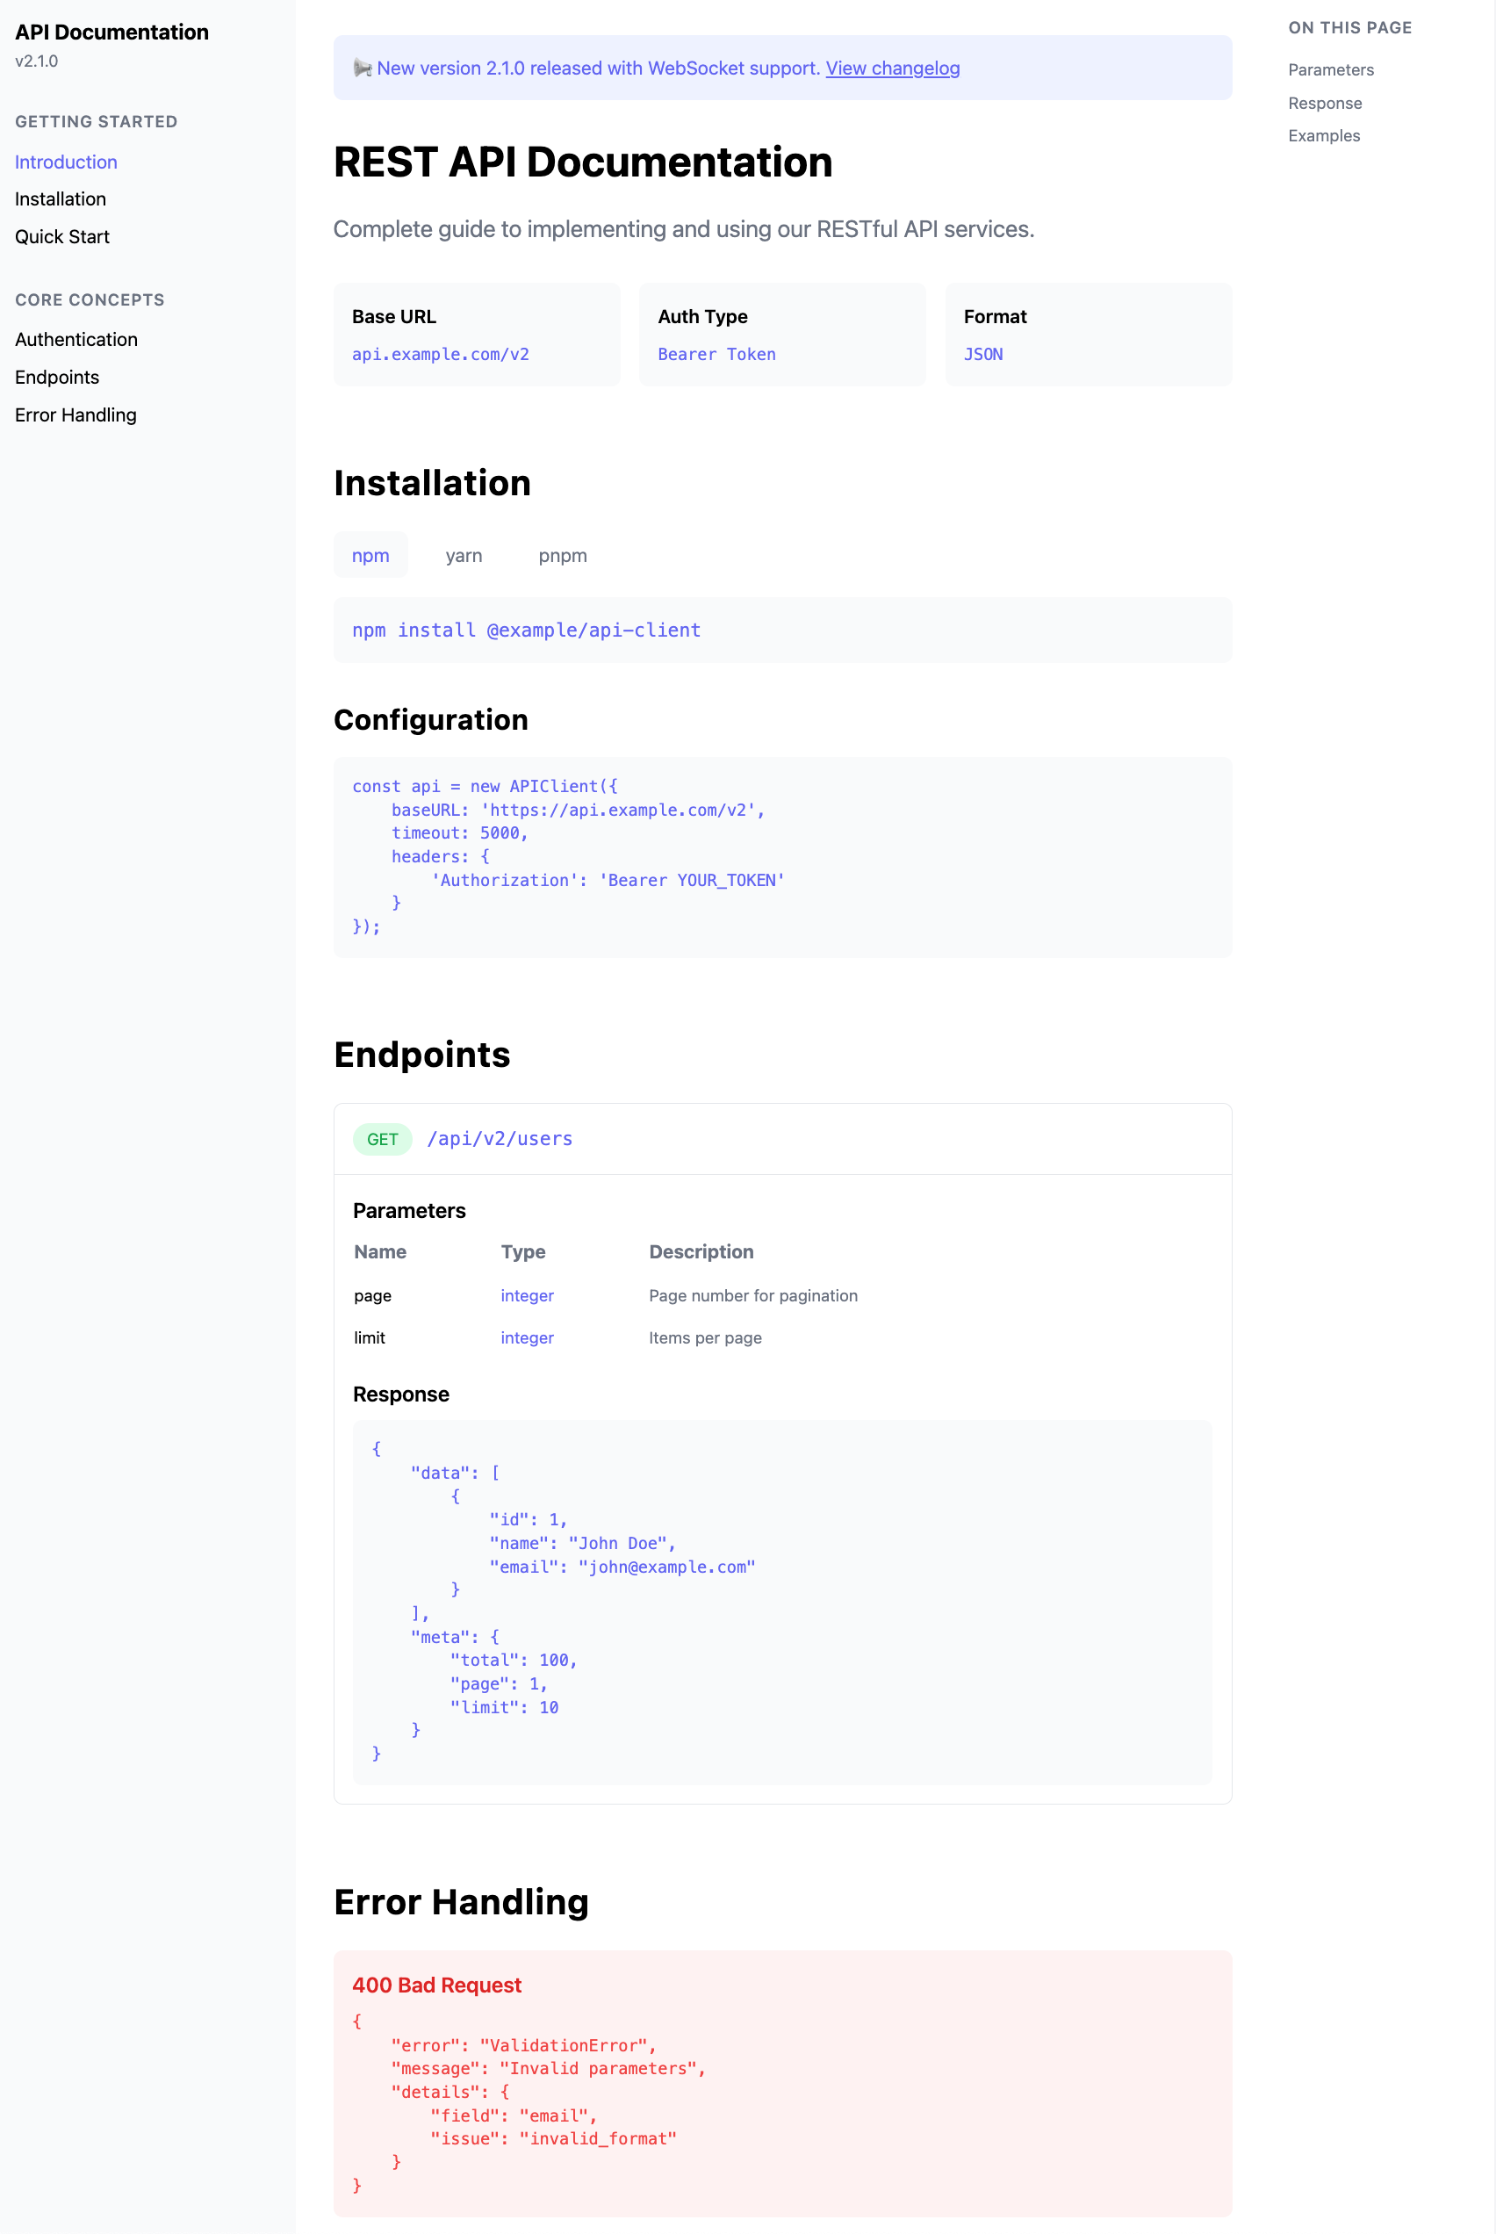
Task: Click integer type in the page row
Action: point(528,1295)
